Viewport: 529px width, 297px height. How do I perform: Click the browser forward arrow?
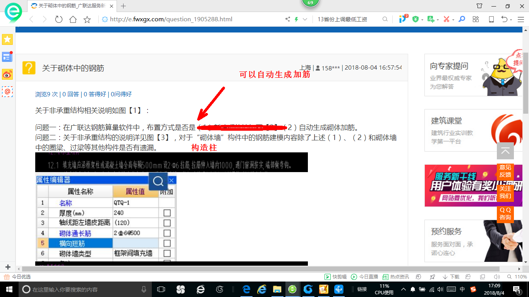point(45,19)
